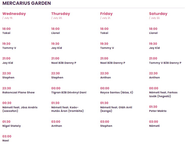Select Németi feat. Farkas Izsák entry
The height and width of the screenshot is (144, 187).
163,94
